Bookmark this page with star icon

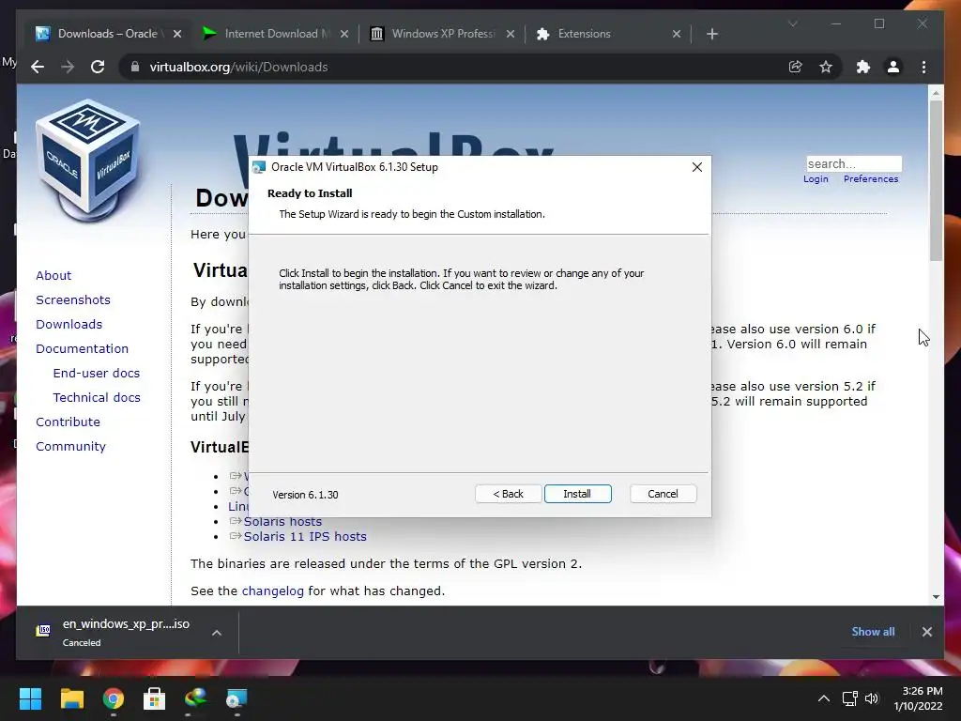point(826,67)
